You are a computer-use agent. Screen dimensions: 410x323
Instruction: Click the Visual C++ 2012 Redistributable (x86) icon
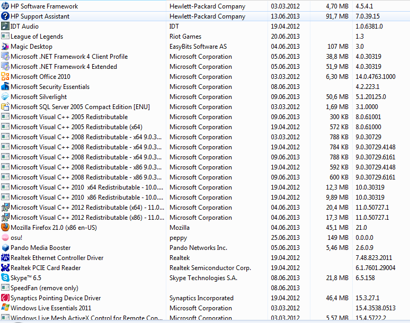tap(5, 218)
